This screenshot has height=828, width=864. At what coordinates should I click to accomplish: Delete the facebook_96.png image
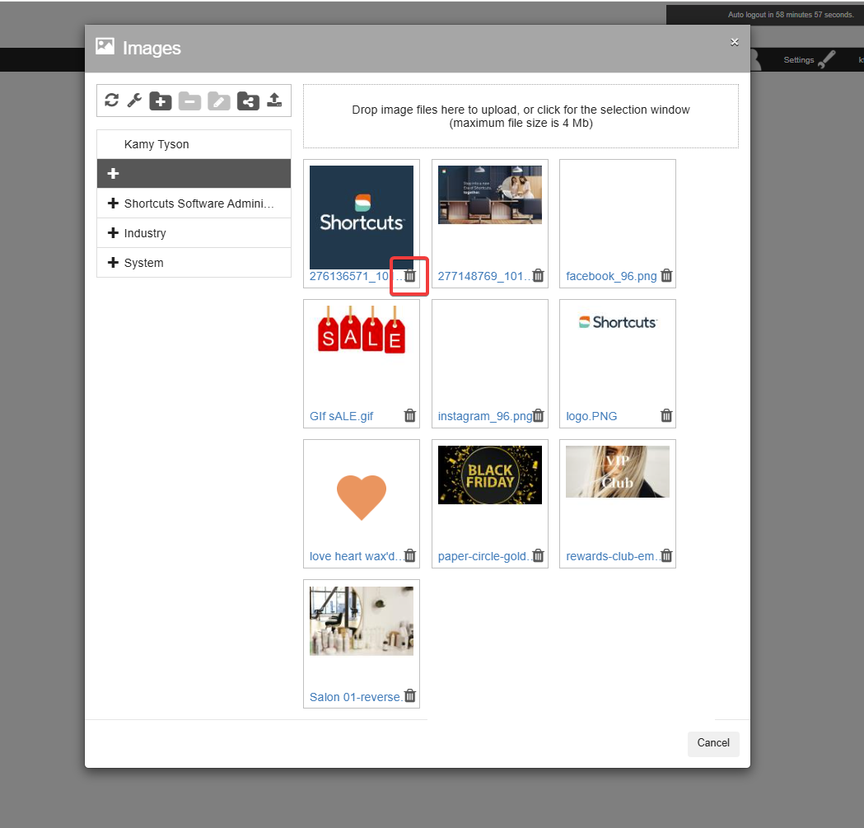pyautogui.click(x=666, y=276)
